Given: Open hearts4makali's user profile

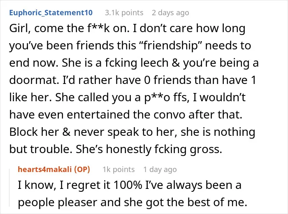Looking at the screenshot, I should click(45, 169).
